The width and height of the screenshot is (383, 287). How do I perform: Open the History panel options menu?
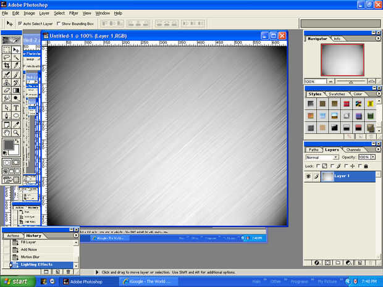[76, 235]
